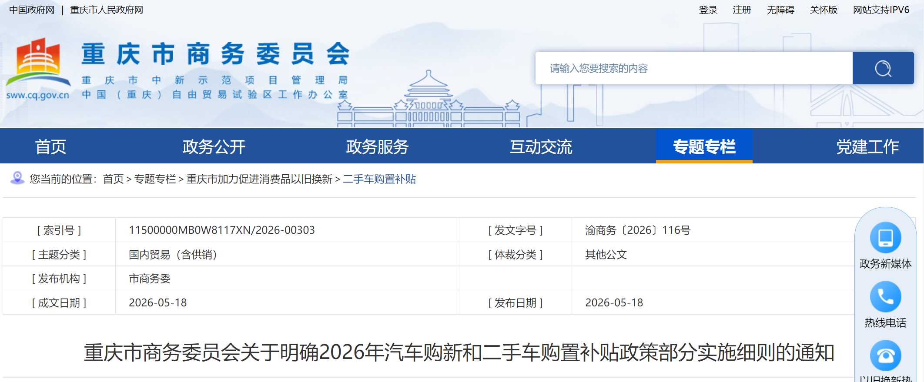
Task: Click the [ 体裁分类 ] label
Action: (516, 254)
